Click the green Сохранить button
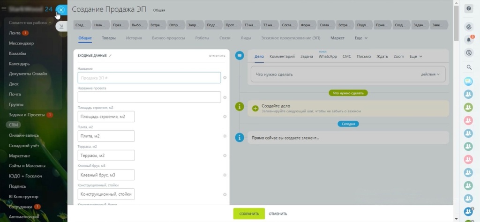The image size is (480, 222). [x=249, y=214]
